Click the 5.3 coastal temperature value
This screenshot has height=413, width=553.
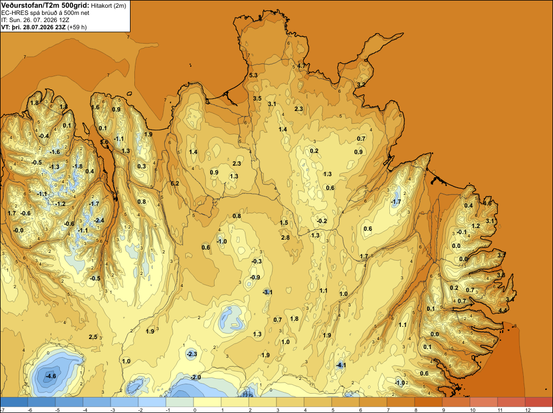(x=253, y=75)
